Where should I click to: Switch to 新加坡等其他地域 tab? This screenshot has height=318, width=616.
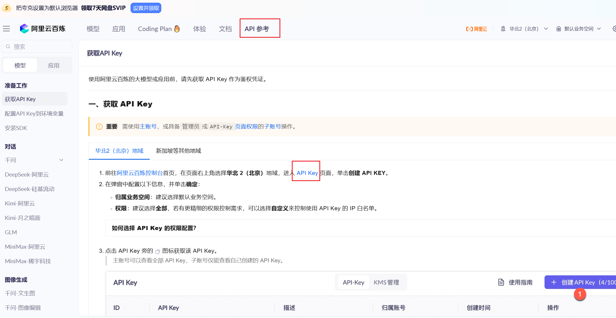[178, 151]
